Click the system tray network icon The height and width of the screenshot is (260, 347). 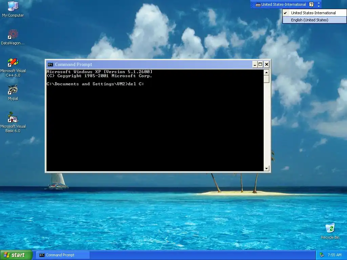point(322,255)
